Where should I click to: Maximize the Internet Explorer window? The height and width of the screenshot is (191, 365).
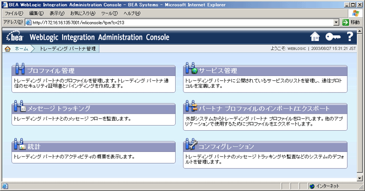(x=353, y=5)
